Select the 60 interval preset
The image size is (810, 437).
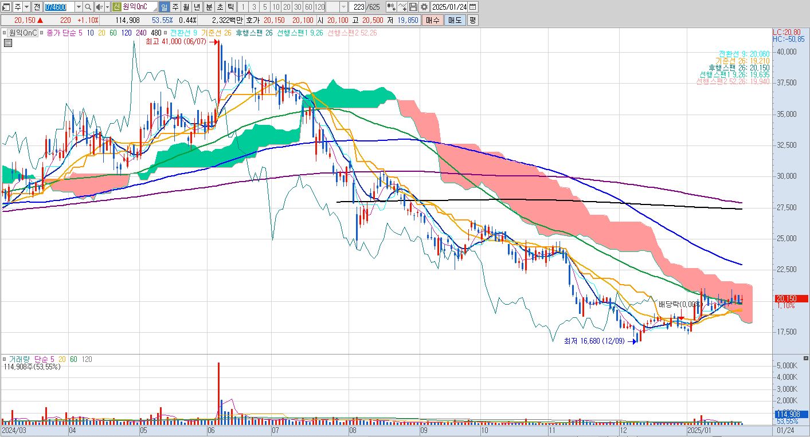point(308,7)
